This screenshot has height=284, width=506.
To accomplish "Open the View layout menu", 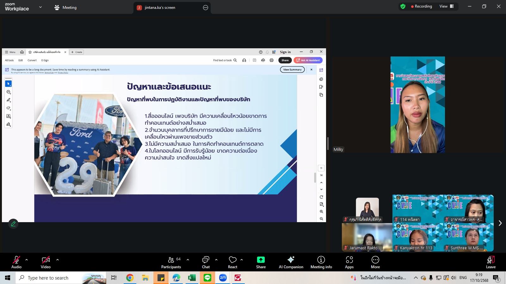I will pos(446,6).
